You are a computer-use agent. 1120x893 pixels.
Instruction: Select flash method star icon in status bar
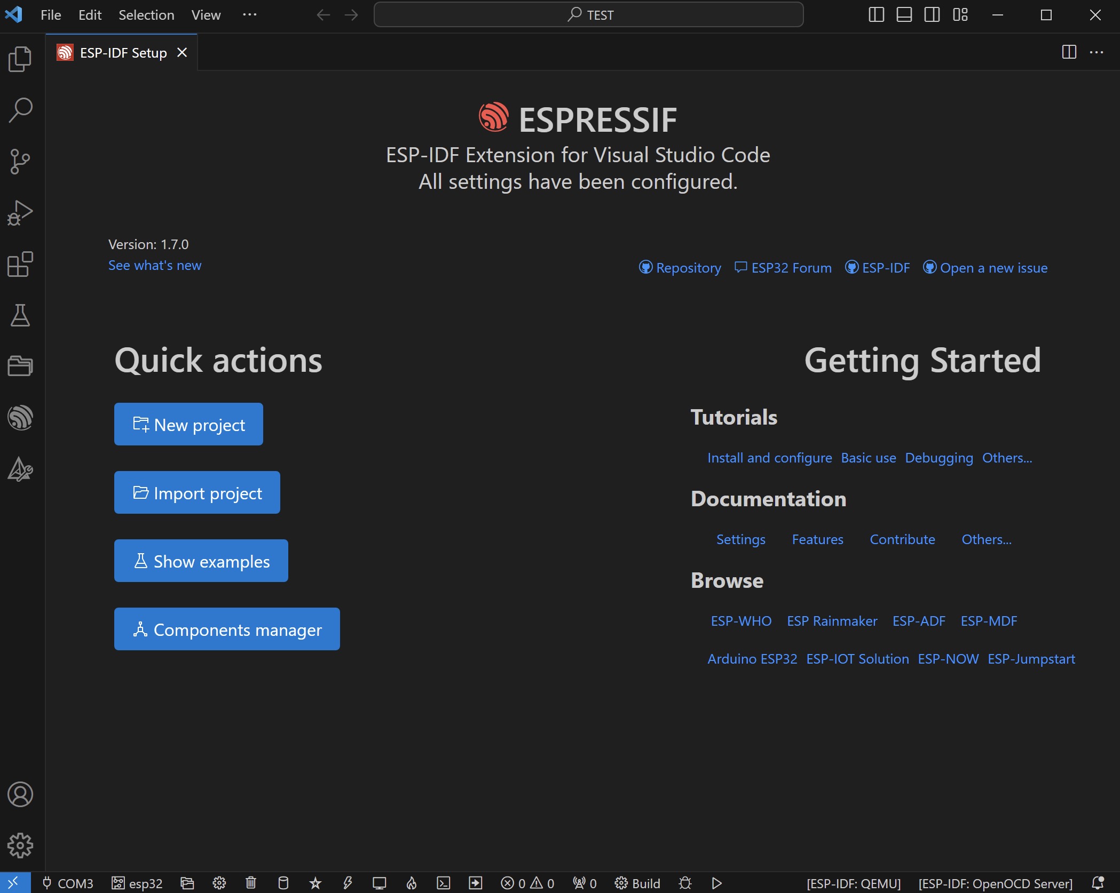316,883
